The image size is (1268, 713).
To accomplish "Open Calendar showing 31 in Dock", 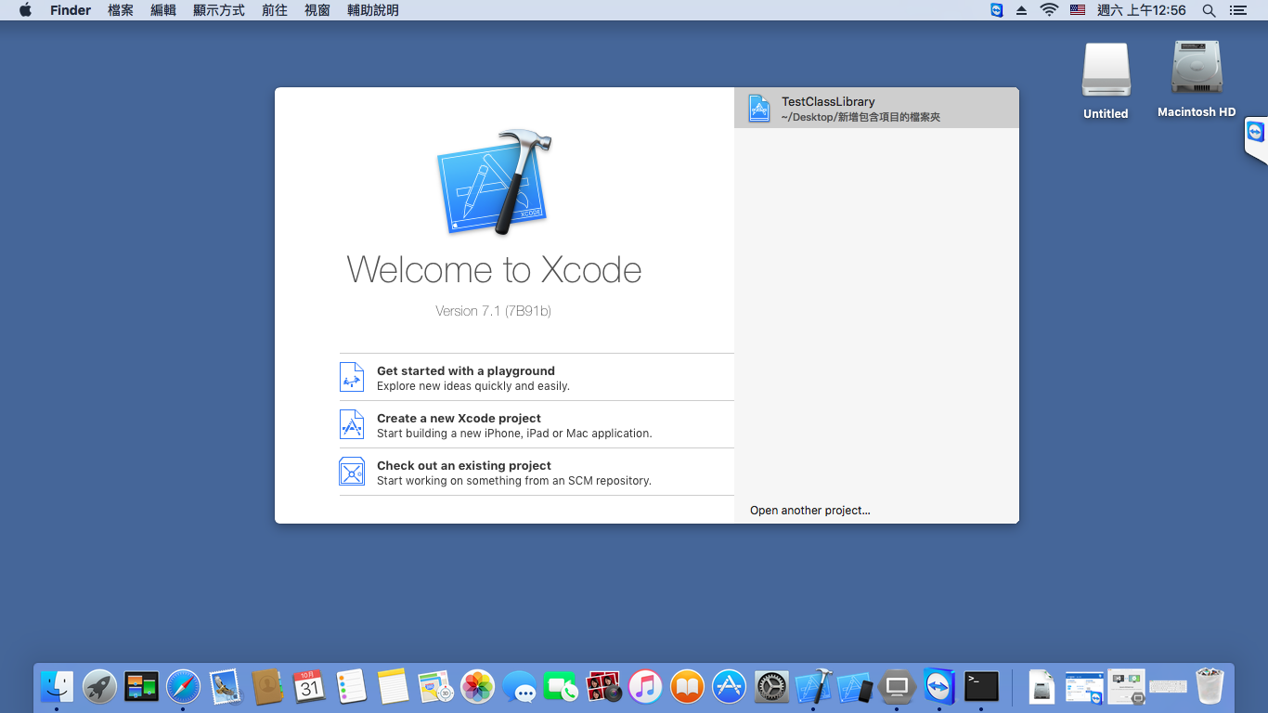I will [309, 687].
